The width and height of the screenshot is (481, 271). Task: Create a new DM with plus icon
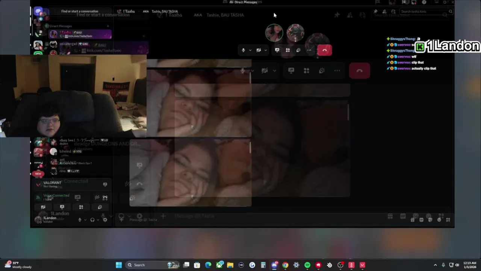(x=108, y=26)
